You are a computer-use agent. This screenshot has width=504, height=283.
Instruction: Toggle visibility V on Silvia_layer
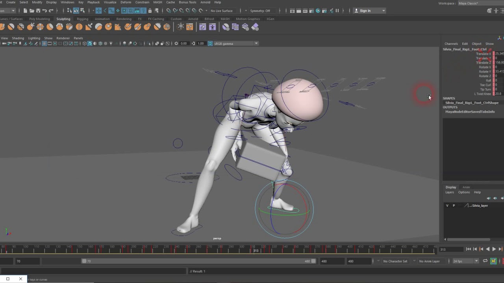point(447,206)
